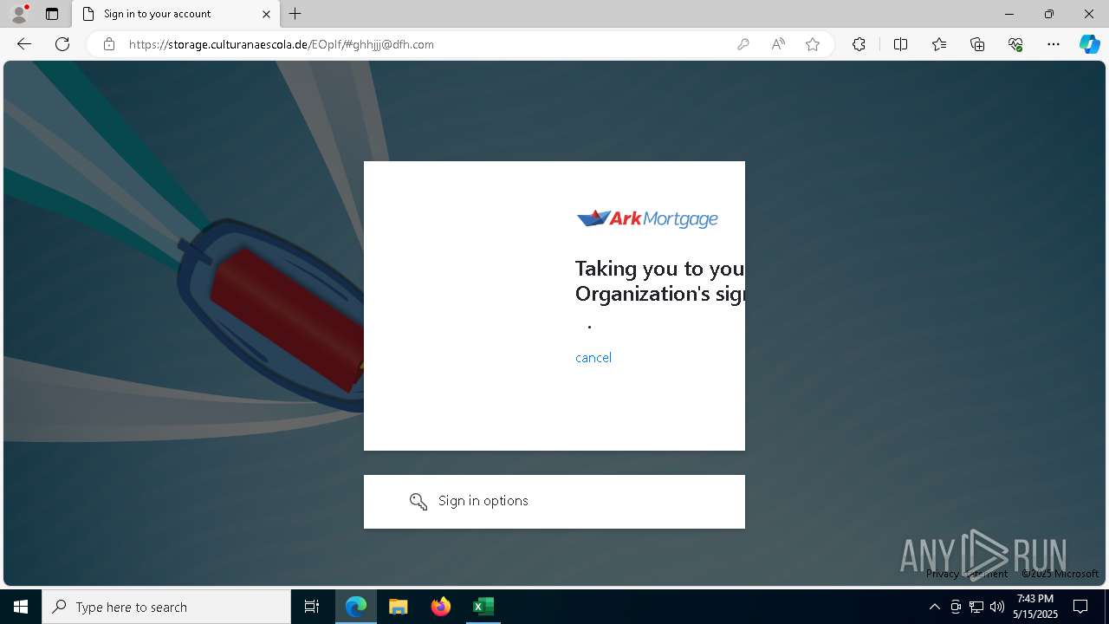Open a new browser tab
The image size is (1109, 624).
295,14
